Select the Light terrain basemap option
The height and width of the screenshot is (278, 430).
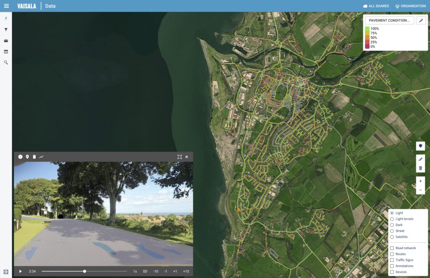392,219
